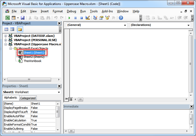
Task: Click the Redo arrow icon
Action: click(62, 18)
